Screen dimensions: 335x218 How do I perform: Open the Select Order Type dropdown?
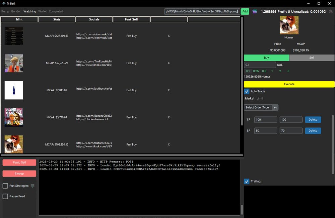coord(261,108)
